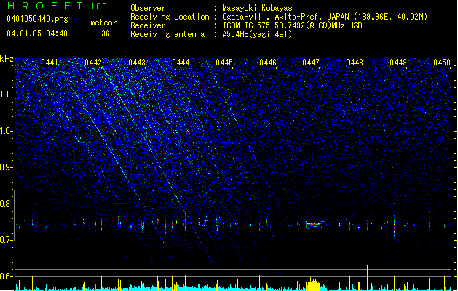Image resolution: width=458 pixels, height=291 pixels.
Task: Click the meteor count value 36
Action: click(x=106, y=33)
